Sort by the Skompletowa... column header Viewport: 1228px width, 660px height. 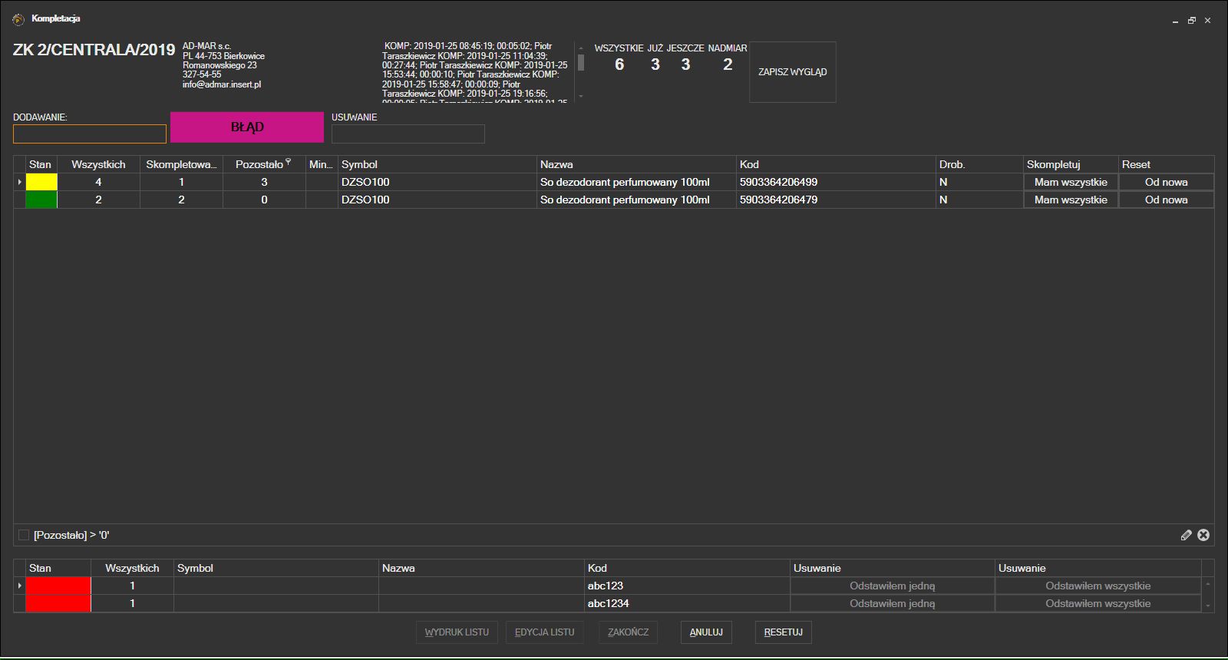pyautogui.click(x=181, y=164)
